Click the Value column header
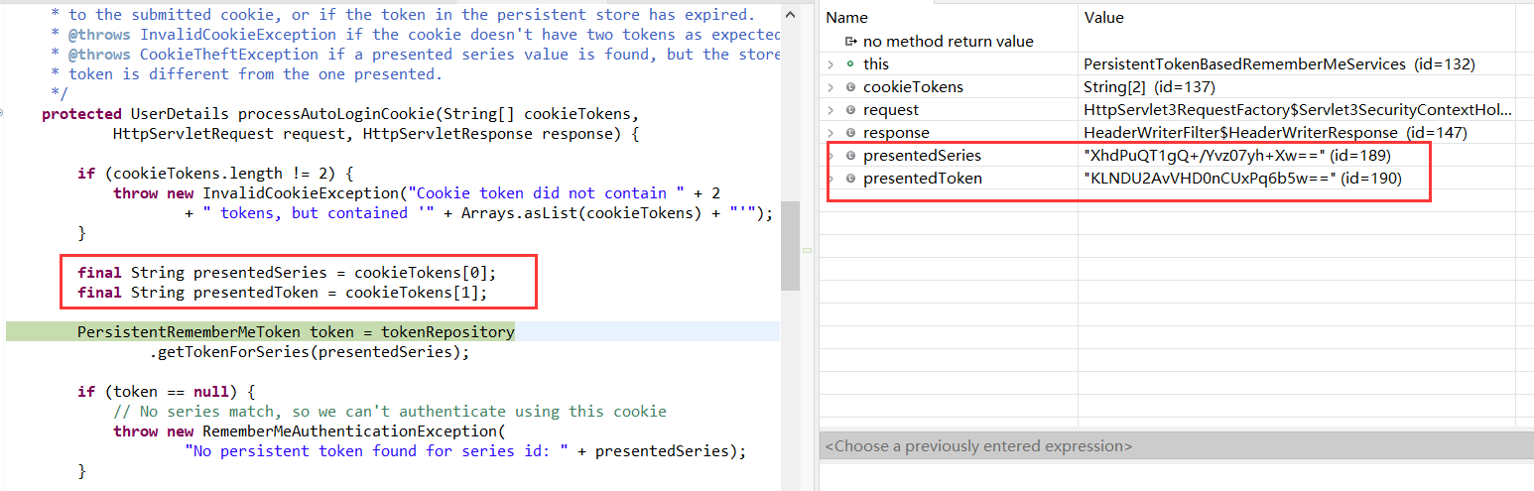 click(1103, 18)
